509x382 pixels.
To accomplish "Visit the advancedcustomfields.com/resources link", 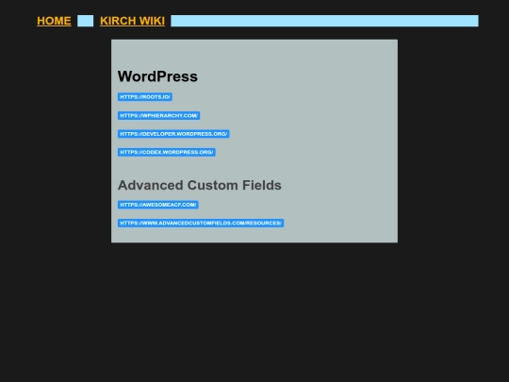I will (201, 223).
